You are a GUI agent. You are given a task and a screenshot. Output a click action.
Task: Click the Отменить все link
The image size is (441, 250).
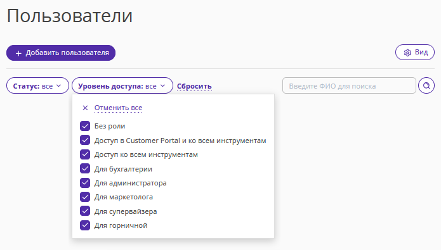pos(118,108)
